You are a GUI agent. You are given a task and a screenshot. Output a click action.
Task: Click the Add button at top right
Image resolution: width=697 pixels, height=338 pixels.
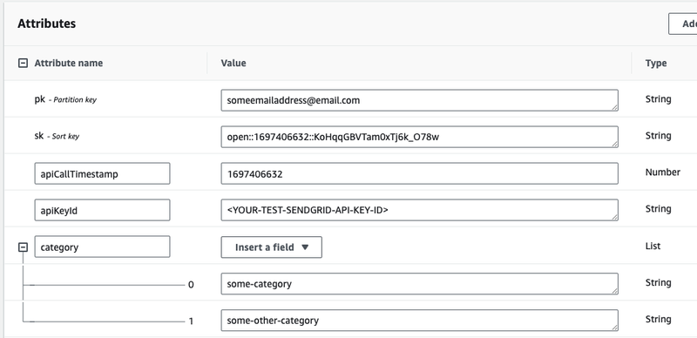(x=683, y=24)
